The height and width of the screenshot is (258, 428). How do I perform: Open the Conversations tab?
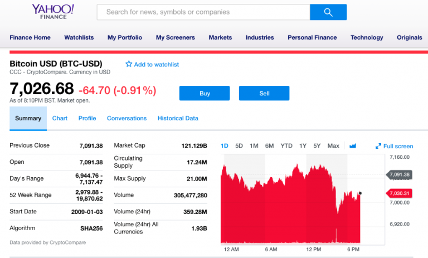[127, 118]
